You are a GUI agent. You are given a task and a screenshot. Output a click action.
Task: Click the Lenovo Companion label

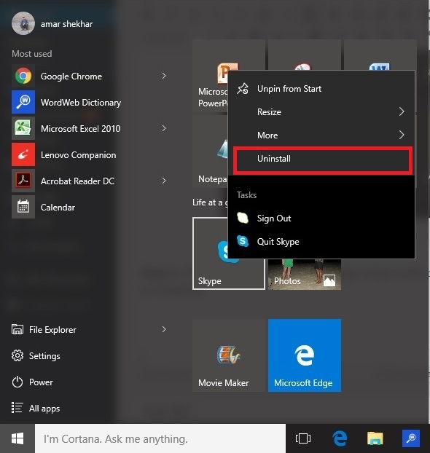coord(79,155)
